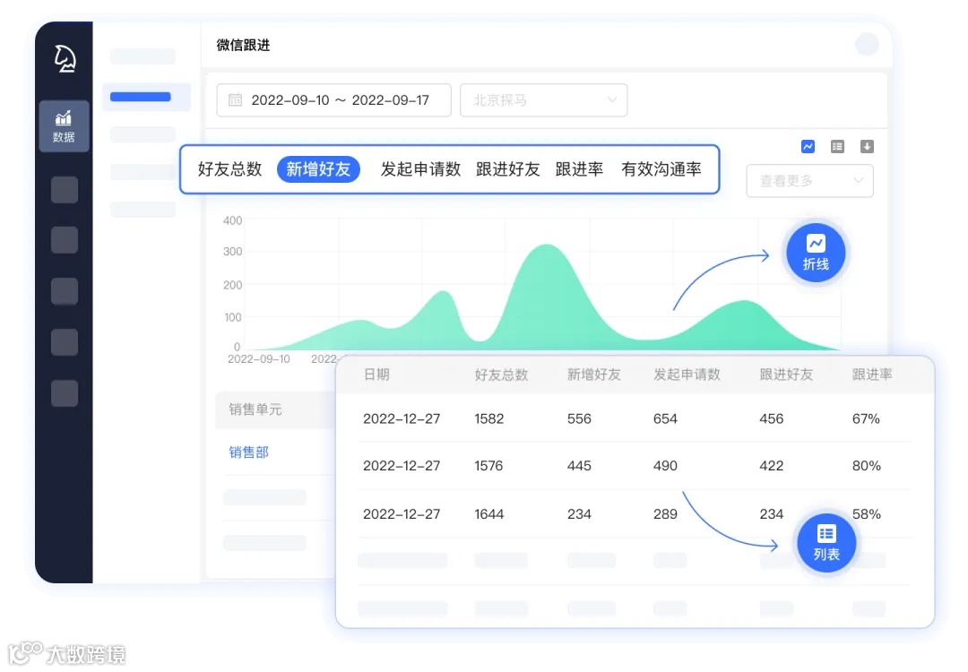This screenshot has width=968, height=672.
Task: Click the 大数跨境 watermark logo
Action: click(65, 653)
